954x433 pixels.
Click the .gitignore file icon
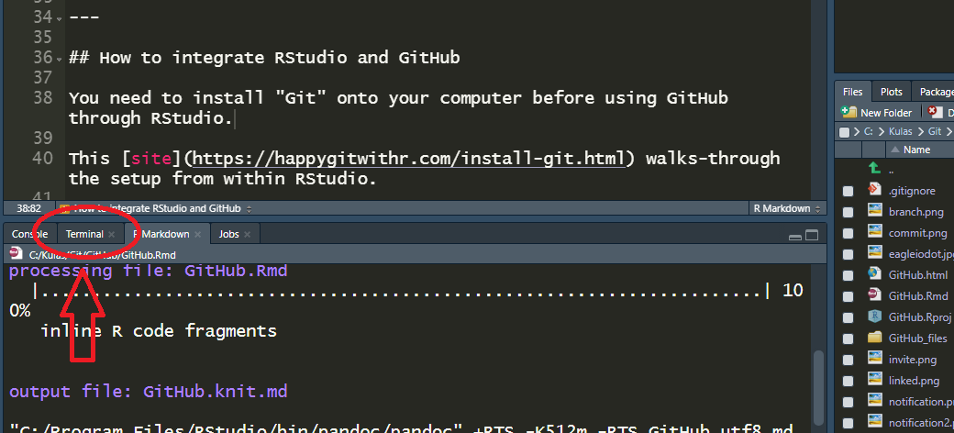pos(874,190)
